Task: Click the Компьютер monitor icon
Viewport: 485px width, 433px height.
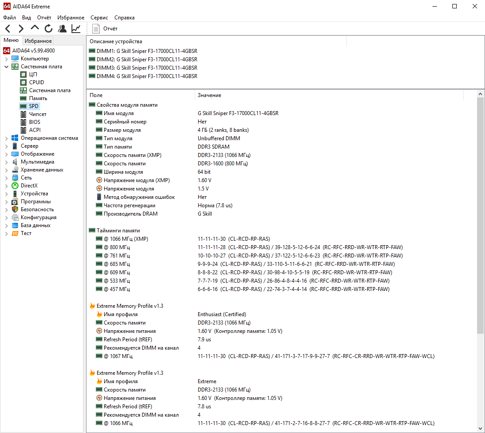Action: 15,58
